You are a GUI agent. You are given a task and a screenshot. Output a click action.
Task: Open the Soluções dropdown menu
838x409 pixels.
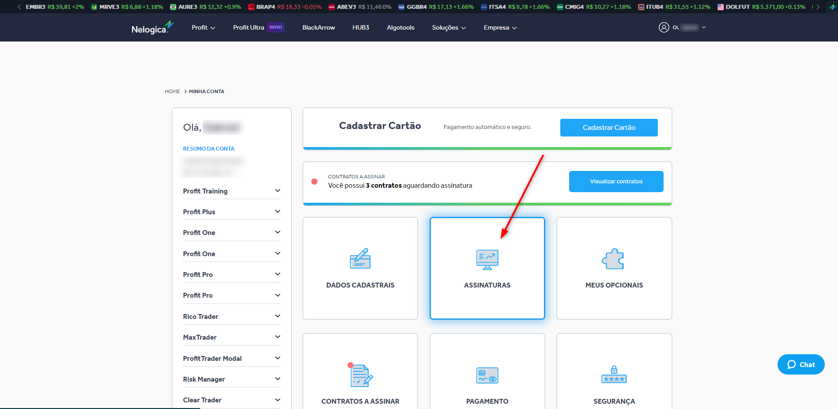[x=449, y=27]
